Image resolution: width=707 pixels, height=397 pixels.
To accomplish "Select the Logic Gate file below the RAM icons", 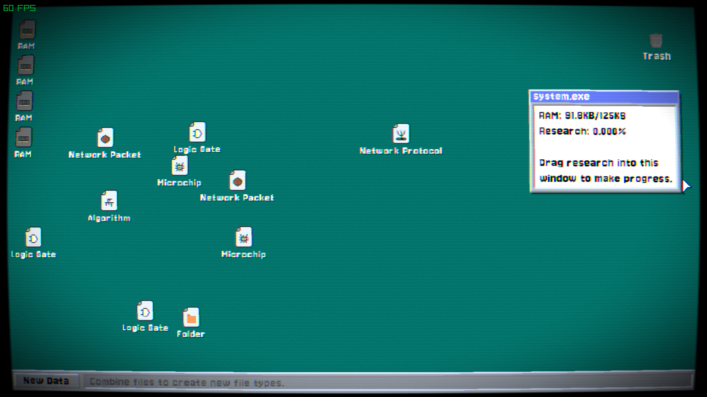I will [33, 238].
